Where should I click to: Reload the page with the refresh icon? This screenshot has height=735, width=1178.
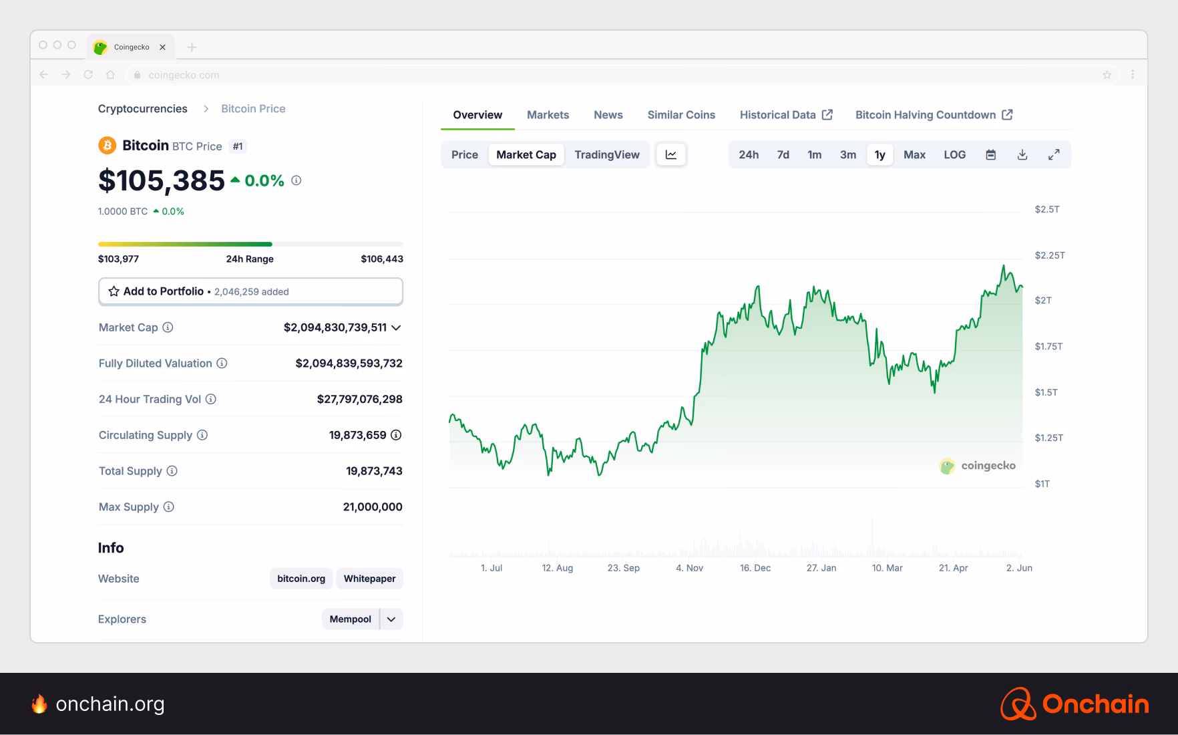click(89, 75)
